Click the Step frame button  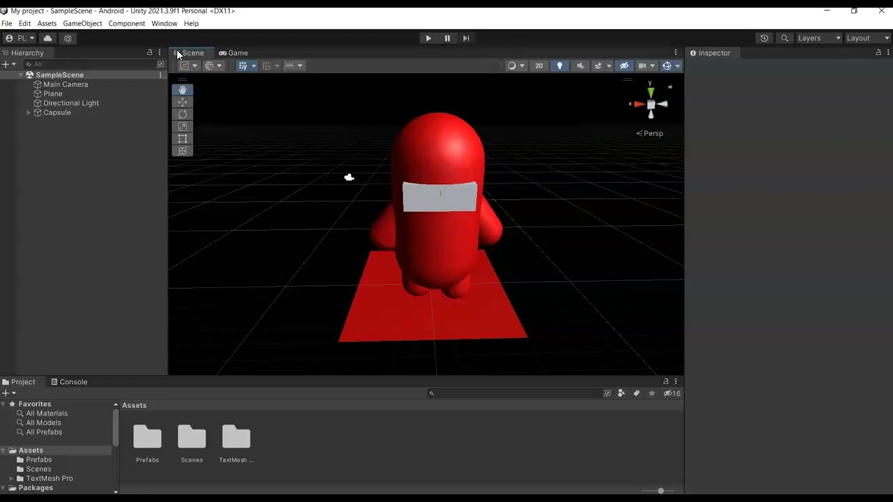coord(466,38)
